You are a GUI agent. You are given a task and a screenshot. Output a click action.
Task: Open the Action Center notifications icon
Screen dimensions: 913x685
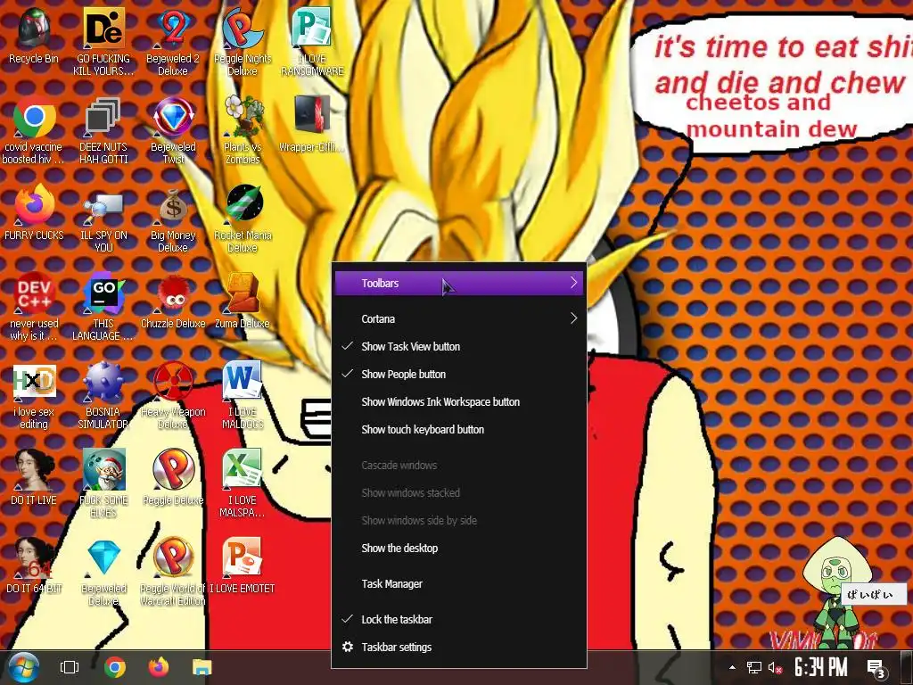(876, 669)
